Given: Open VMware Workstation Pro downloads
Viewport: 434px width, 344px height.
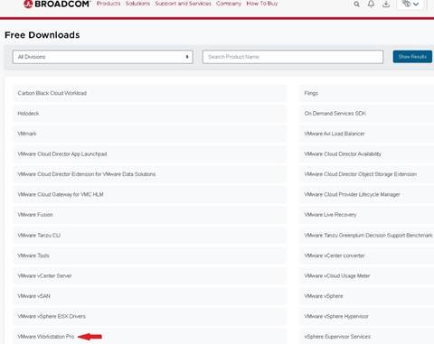Looking at the screenshot, I should 149,337.
